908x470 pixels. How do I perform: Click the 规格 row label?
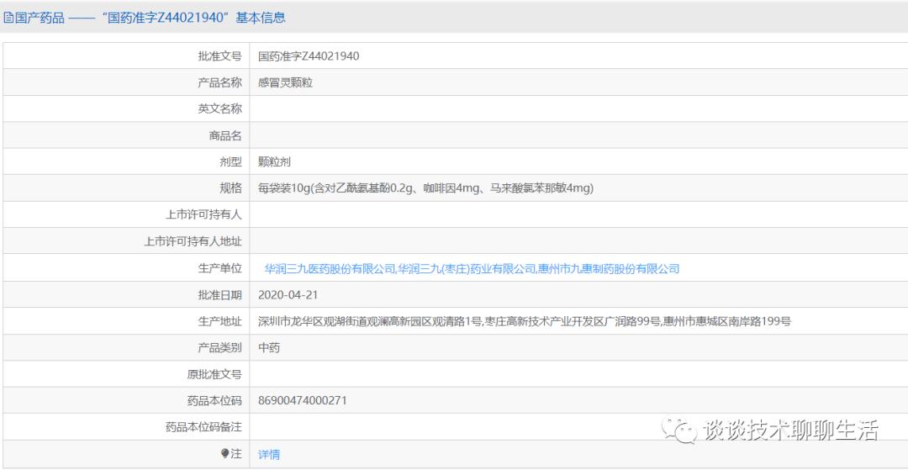230,188
